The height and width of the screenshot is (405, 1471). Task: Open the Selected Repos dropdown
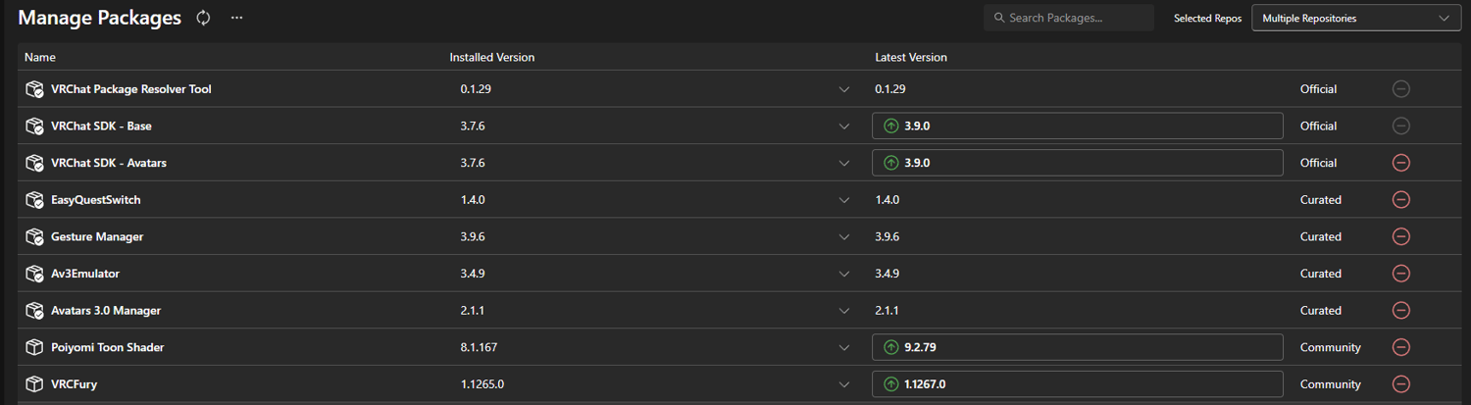tap(1355, 18)
